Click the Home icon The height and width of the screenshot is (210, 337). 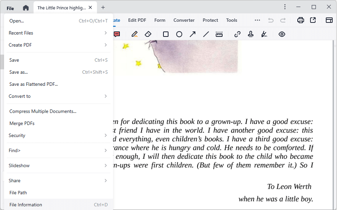[x=26, y=8]
